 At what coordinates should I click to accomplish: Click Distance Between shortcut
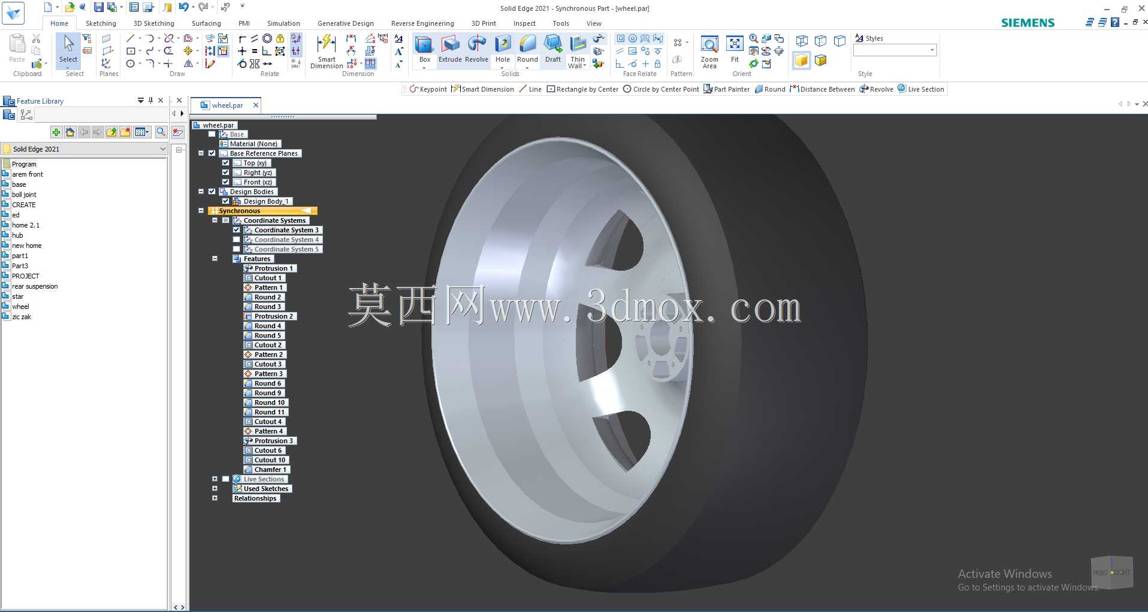point(823,89)
